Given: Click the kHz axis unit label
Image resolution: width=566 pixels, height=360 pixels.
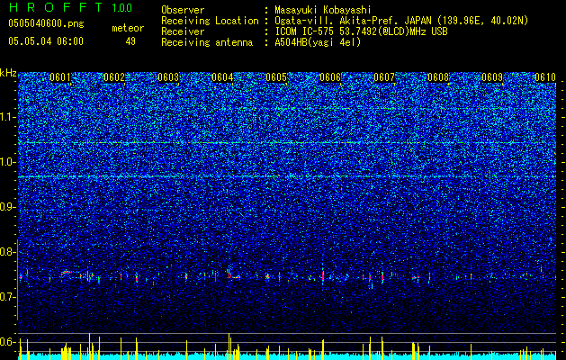Looking at the screenshot, I should click(x=8, y=74).
